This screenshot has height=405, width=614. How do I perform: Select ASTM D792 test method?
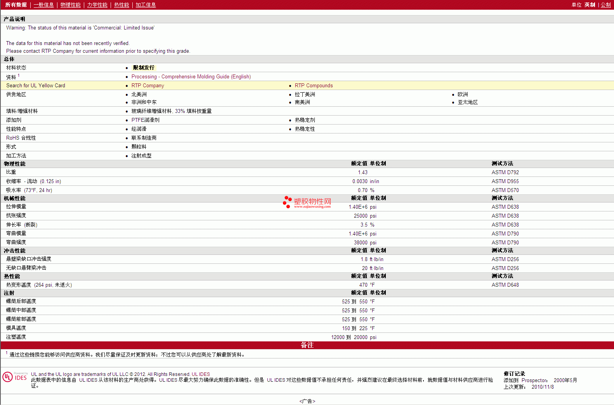coord(505,172)
